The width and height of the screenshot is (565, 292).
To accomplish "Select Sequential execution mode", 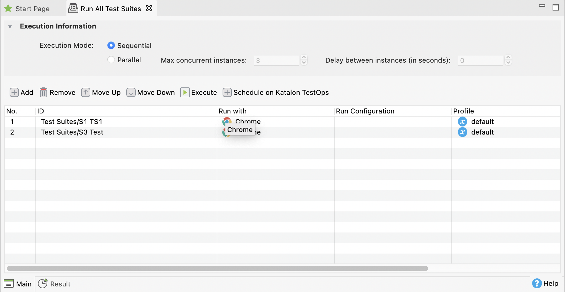I will [x=111, y=46].
